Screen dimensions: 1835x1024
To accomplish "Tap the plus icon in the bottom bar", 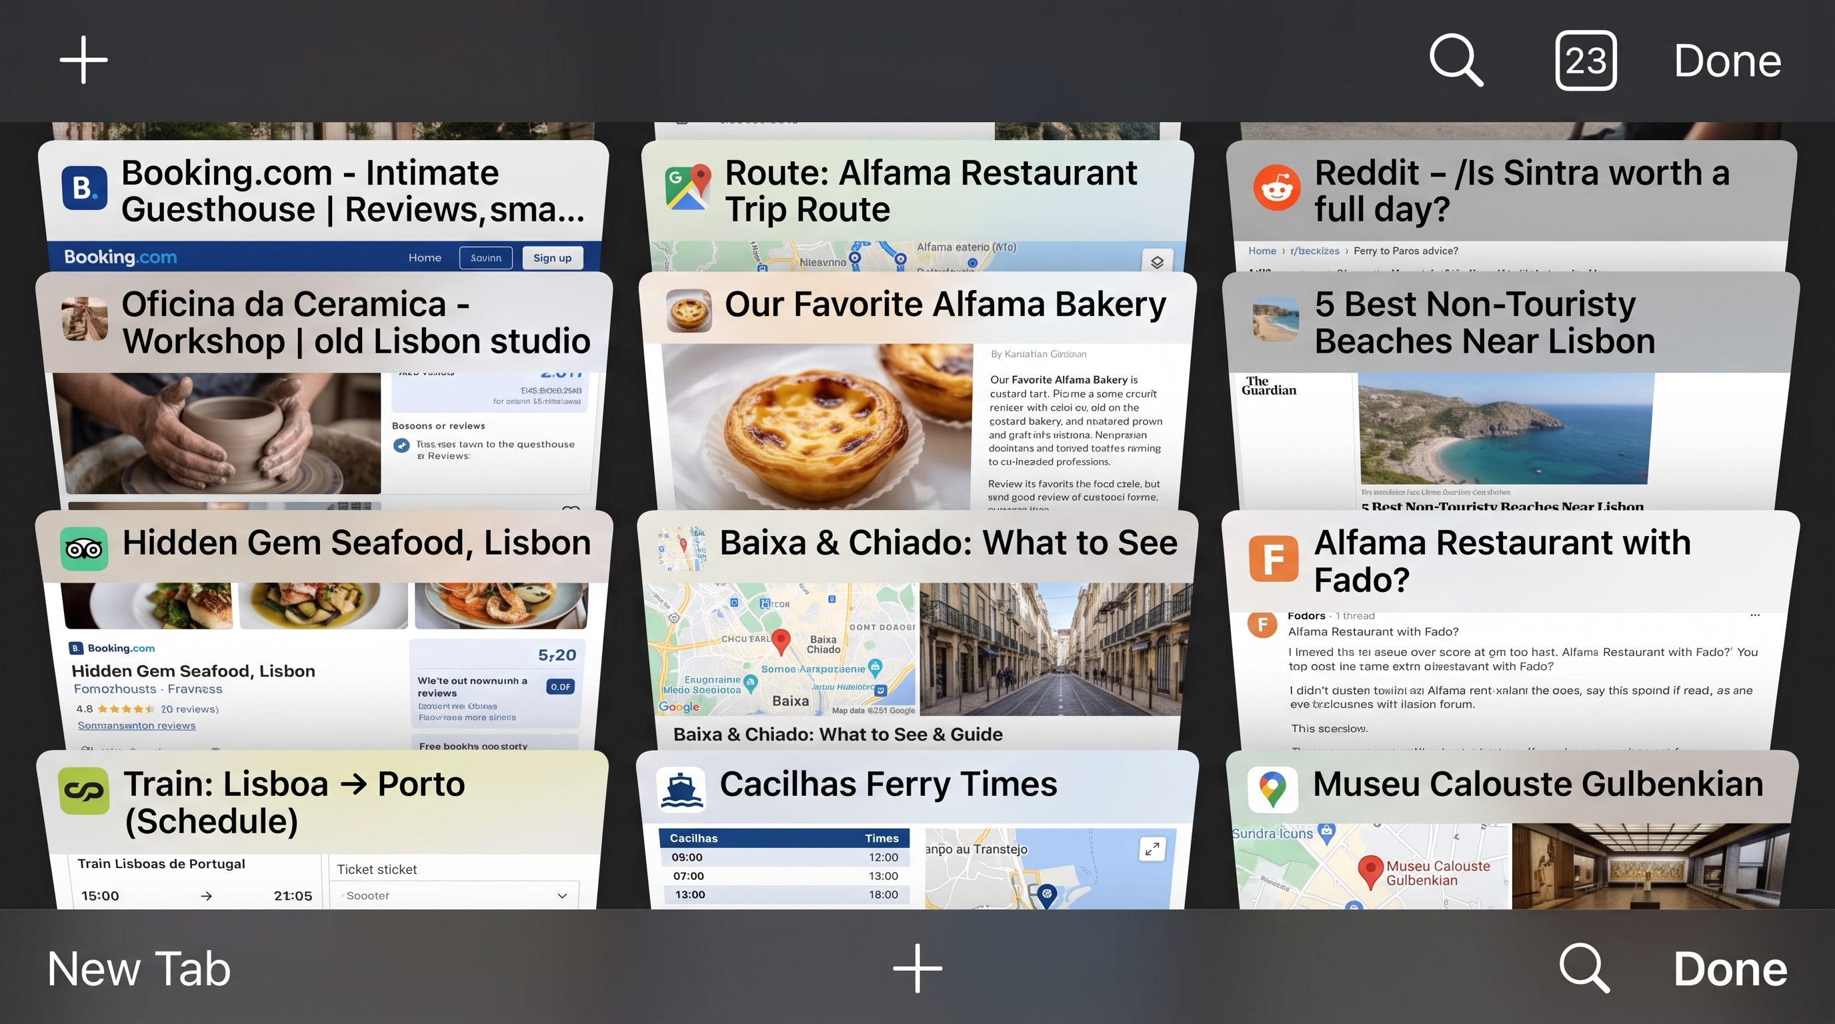I will 918,968.
